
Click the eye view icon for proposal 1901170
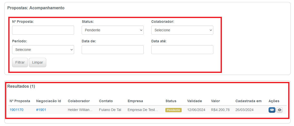[x=280, y=110]
